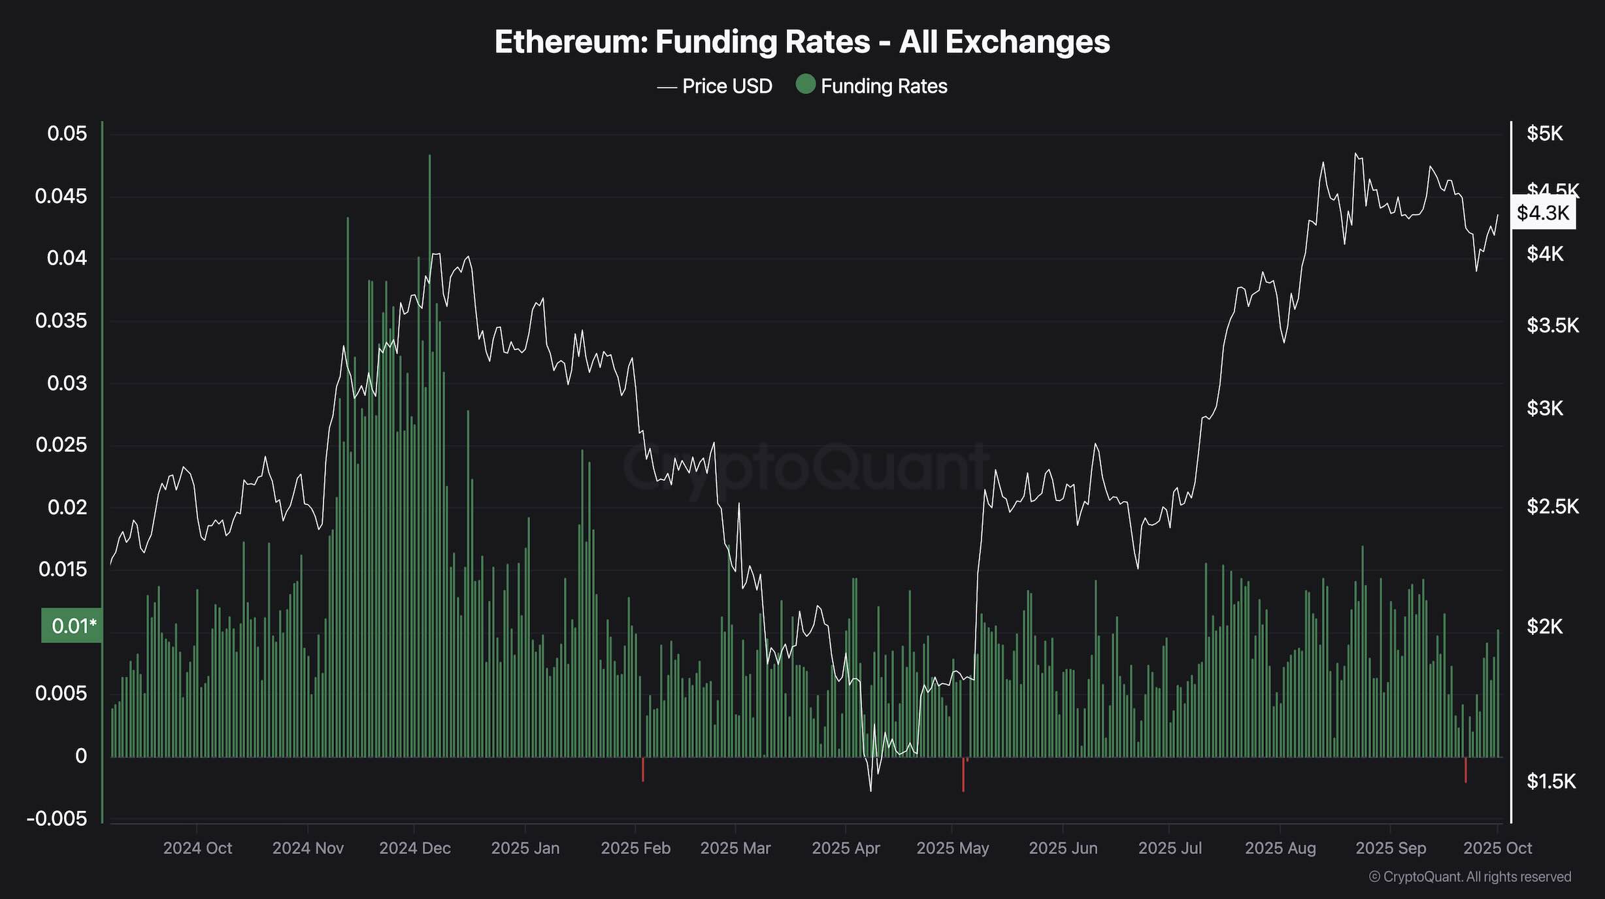Click the green 0.01* funding rate marker
1605x899 pixels.
(x=73, y=626)
